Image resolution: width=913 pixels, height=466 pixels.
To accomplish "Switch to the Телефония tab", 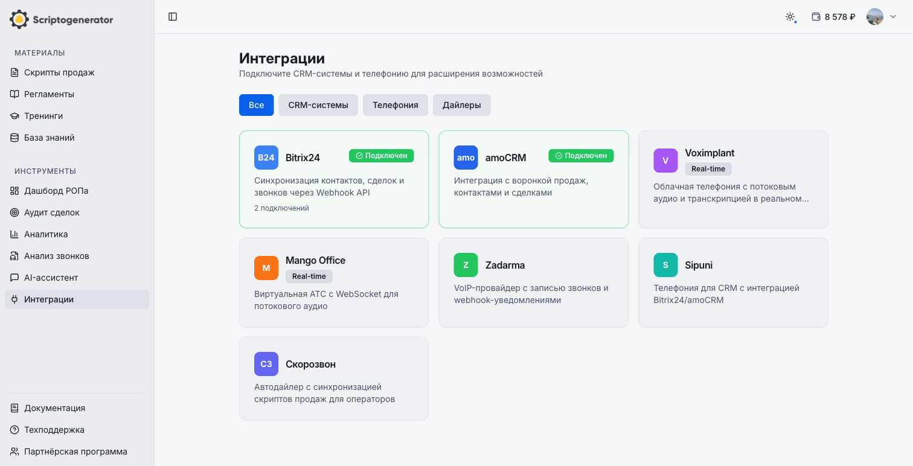I will coord(396,105).
